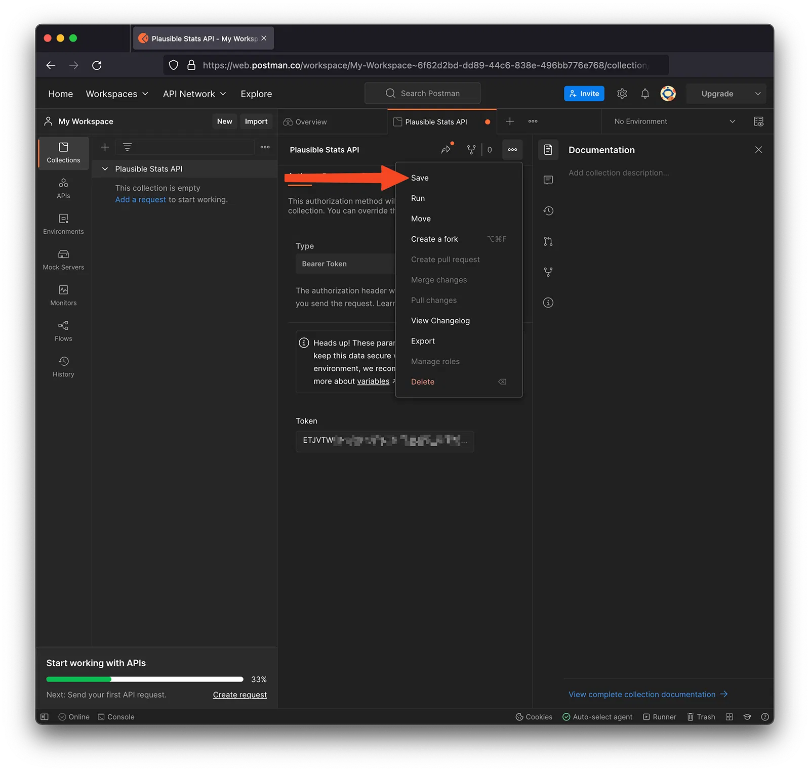
Task: Open the tab bar three-dots options
Action: 533,121
